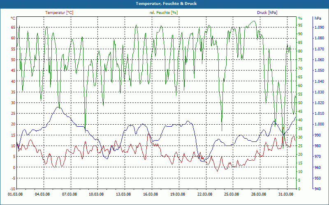
Task: Click '65' on the red temperature axis
Action: pyautogui.click(x=13, y=27)
